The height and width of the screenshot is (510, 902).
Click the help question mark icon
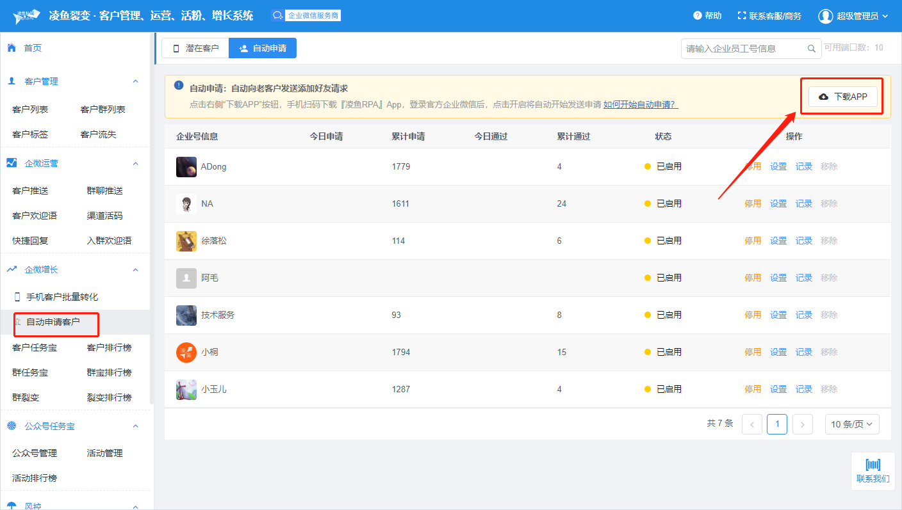[698, 16]
